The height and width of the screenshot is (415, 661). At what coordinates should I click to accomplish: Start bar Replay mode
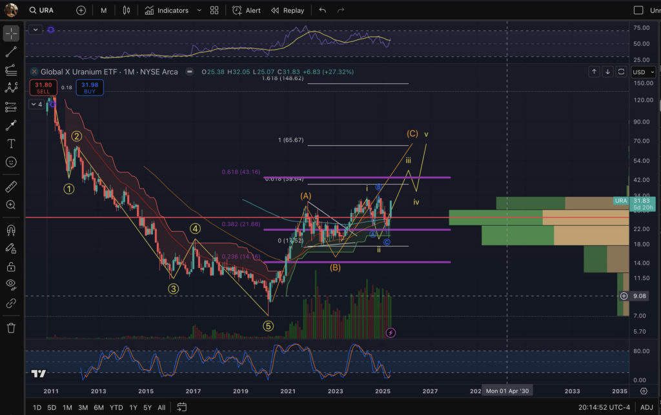tap(287, 10)
